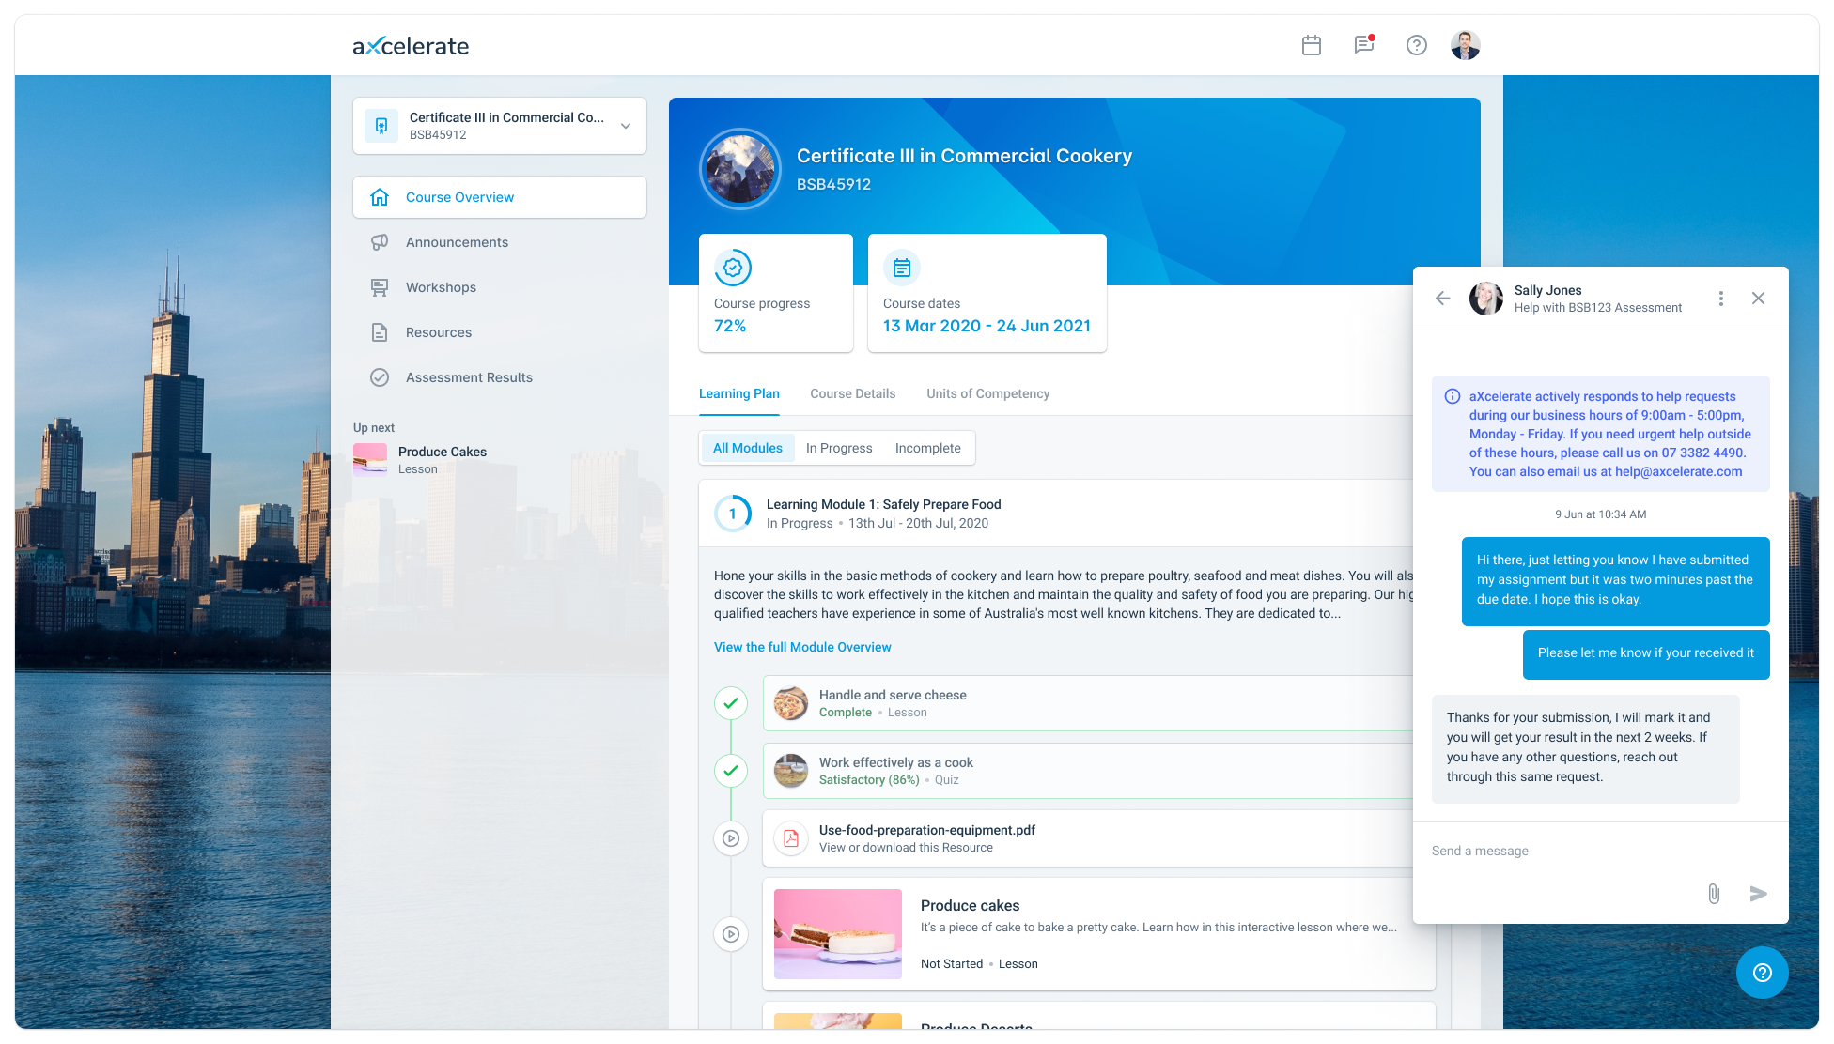Click in the Send a message field

pyautogui.click(x=1601, y=851)
